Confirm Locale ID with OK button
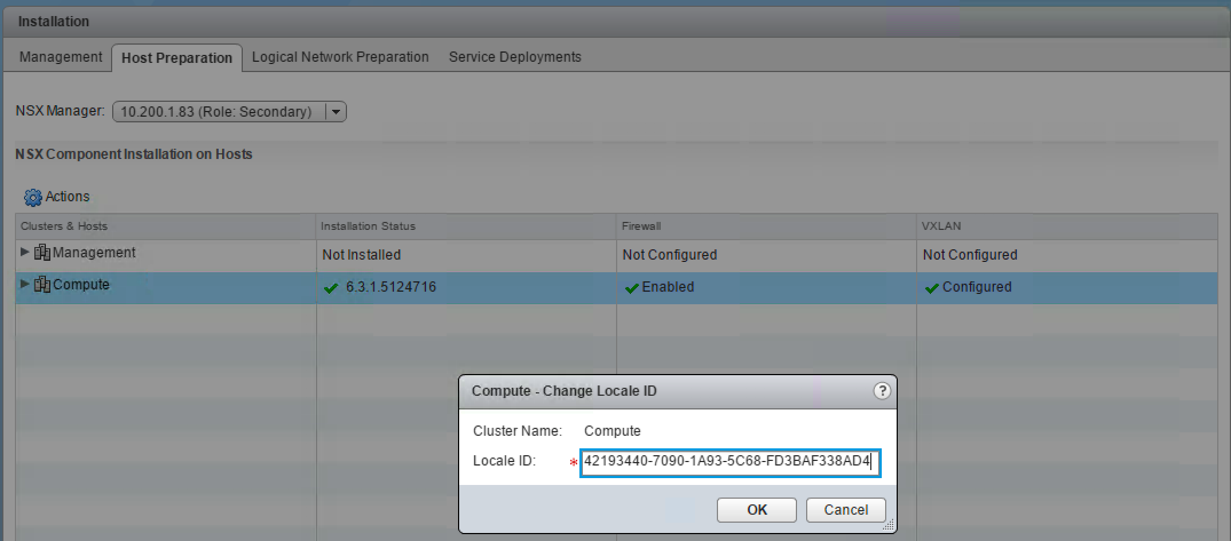Viewport: 1231px width, 541px height. point(756,510)
